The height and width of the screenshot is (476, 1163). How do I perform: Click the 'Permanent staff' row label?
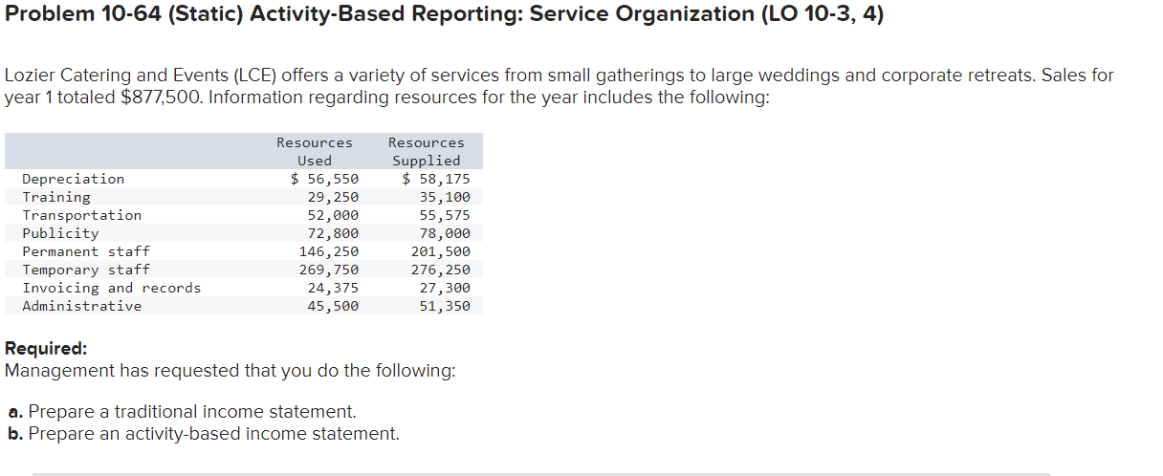pos(86,251)
